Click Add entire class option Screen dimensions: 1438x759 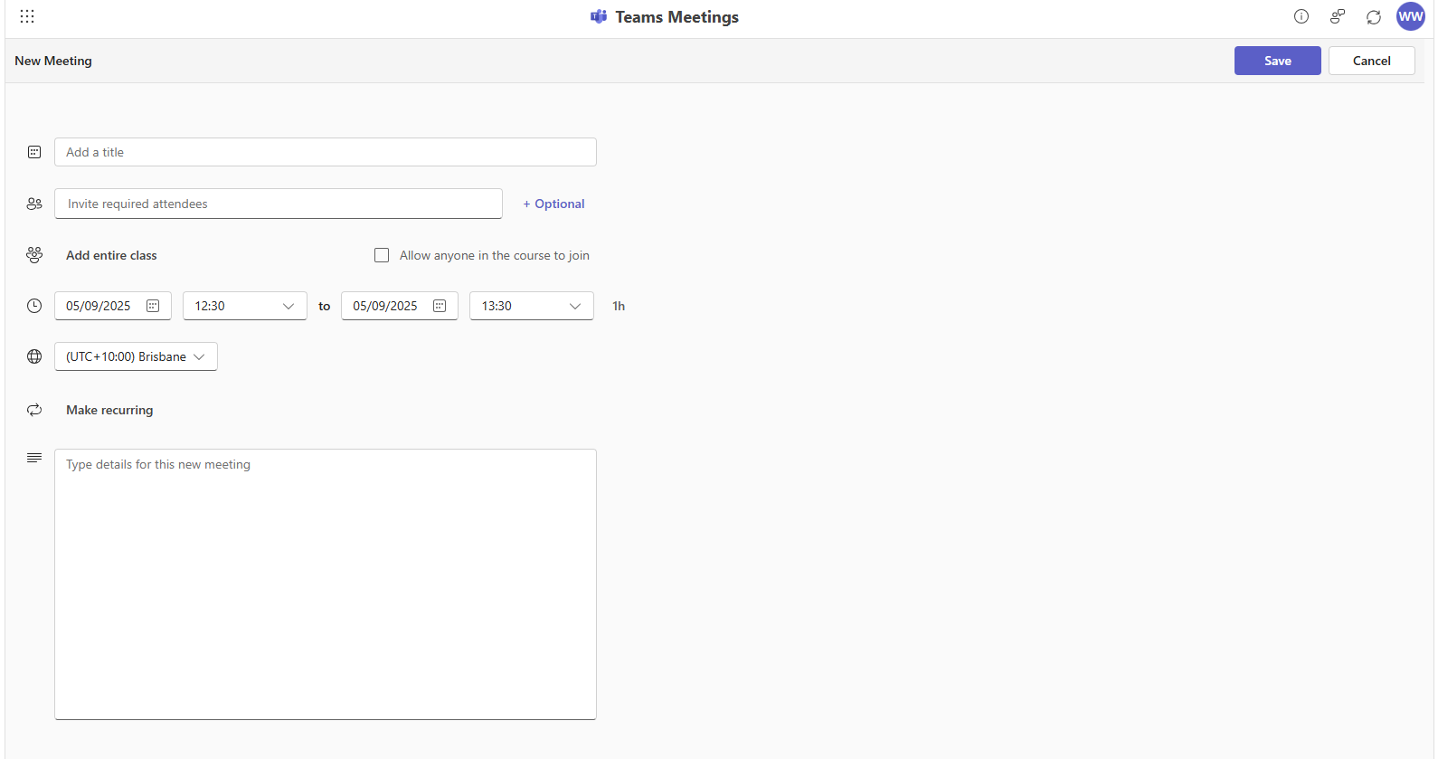111,255
